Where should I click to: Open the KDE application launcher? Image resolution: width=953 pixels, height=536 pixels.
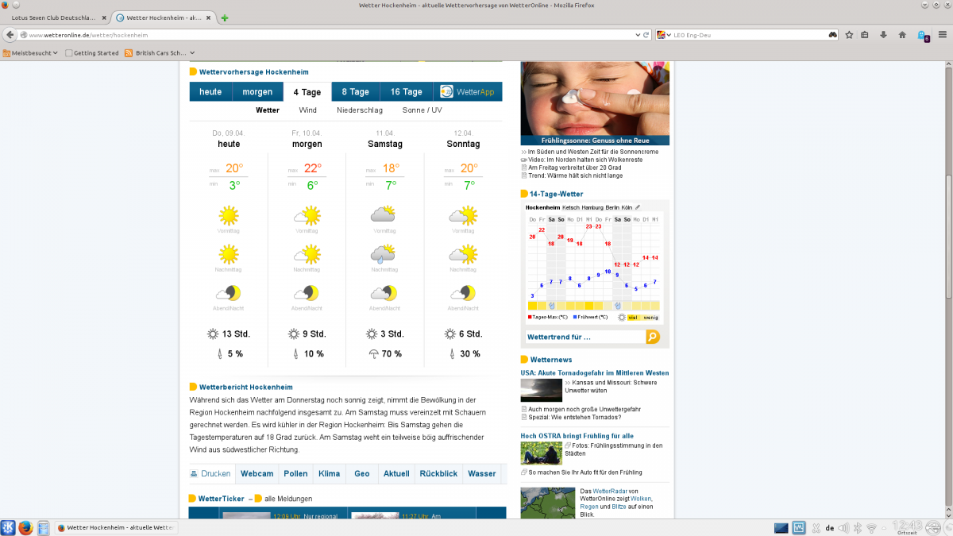point(8,527)
